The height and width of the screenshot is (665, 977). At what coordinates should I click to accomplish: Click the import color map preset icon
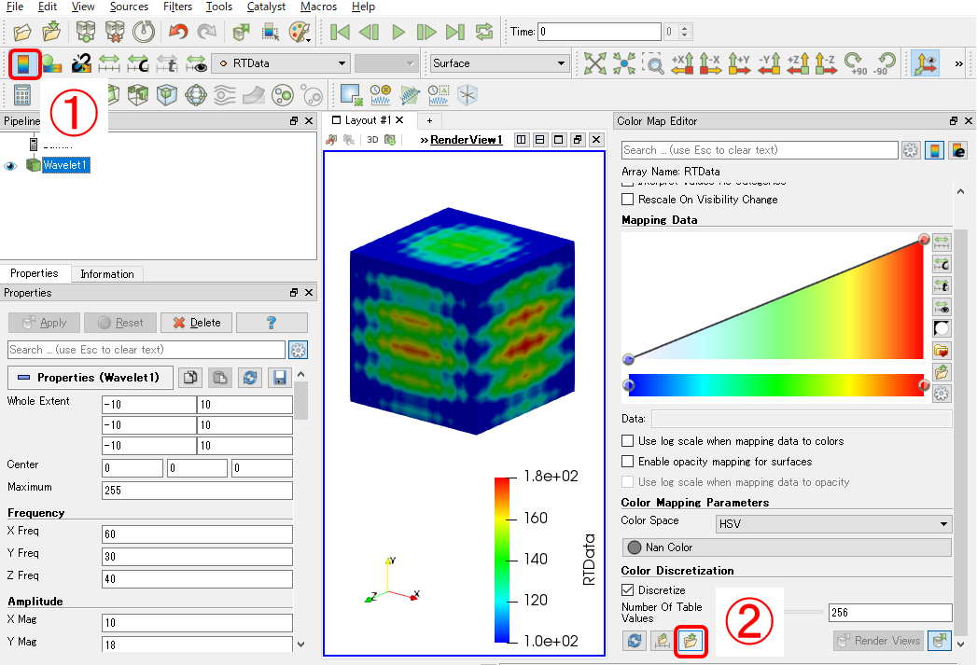tap(691, 640)
